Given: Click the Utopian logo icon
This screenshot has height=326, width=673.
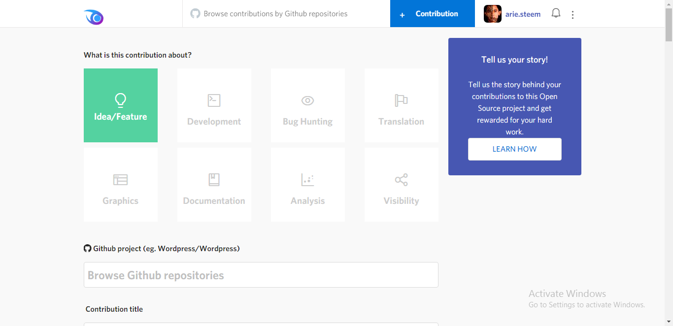Looking at the screenshot, I should pyautogui.click(x=94, y=17).
